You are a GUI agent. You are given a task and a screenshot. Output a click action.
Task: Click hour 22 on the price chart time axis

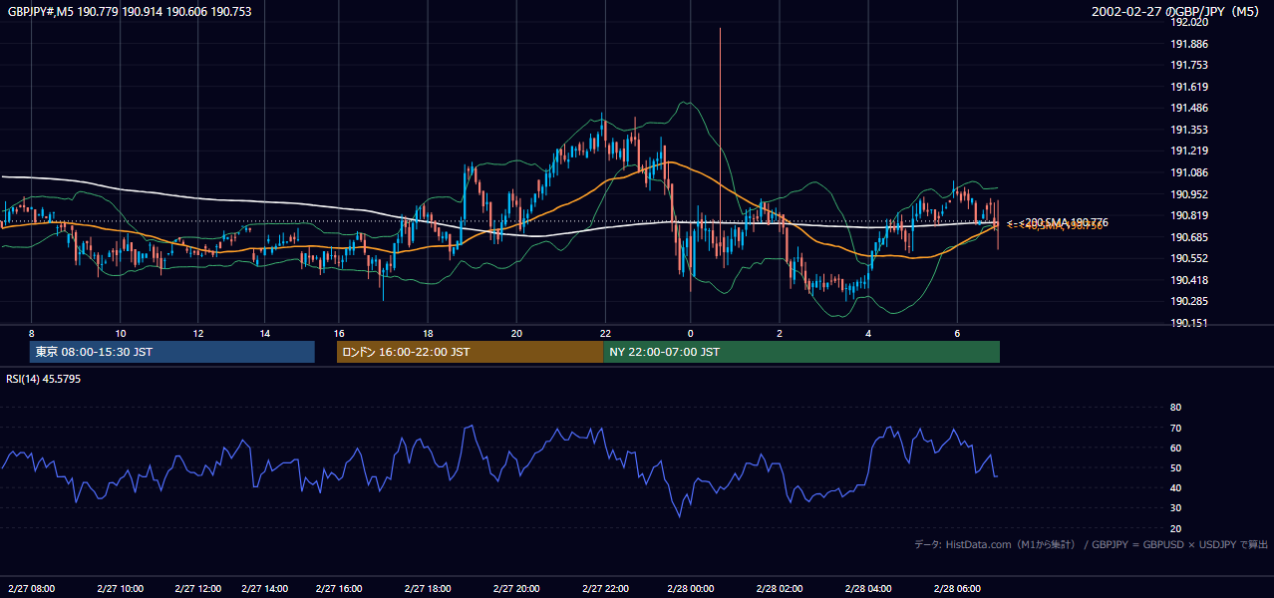pyautogui.click(x=605, y=333)
